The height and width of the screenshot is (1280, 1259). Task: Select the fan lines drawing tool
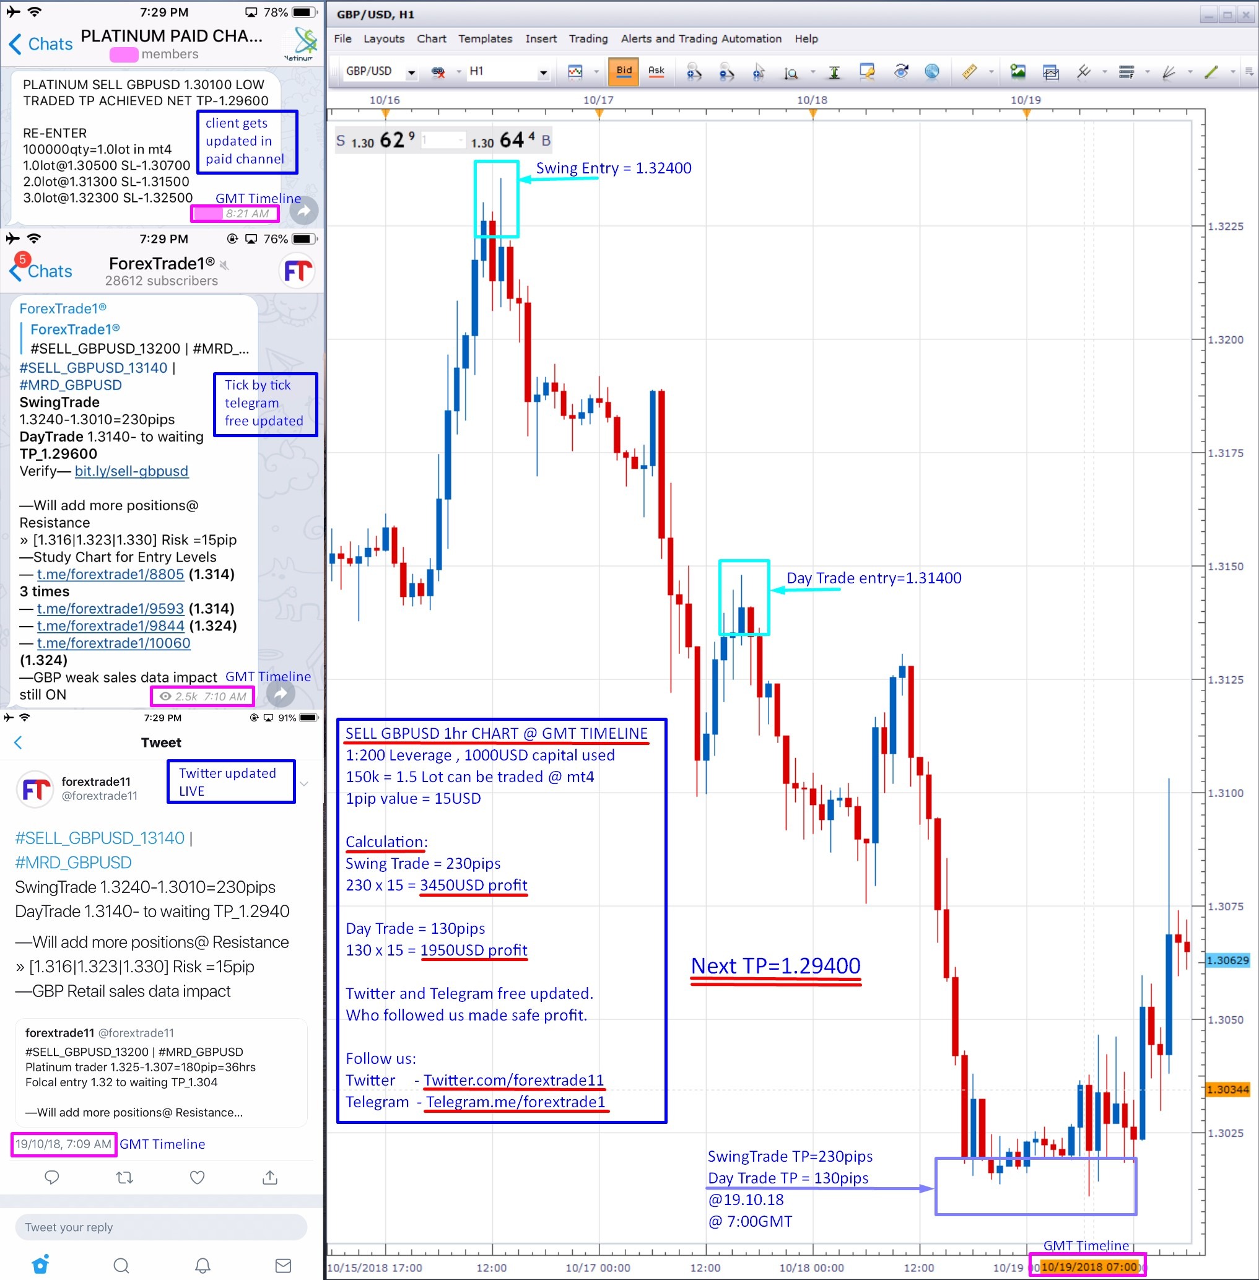tap(1169, 72)
